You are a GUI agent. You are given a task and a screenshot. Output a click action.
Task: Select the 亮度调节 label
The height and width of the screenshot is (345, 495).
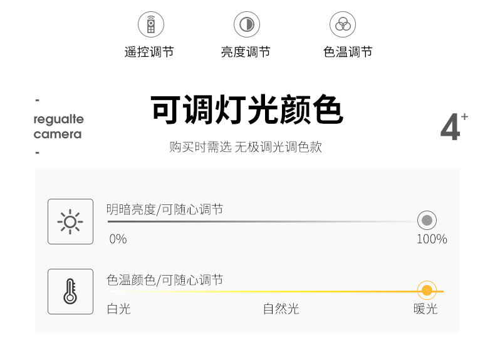point(246,52)
